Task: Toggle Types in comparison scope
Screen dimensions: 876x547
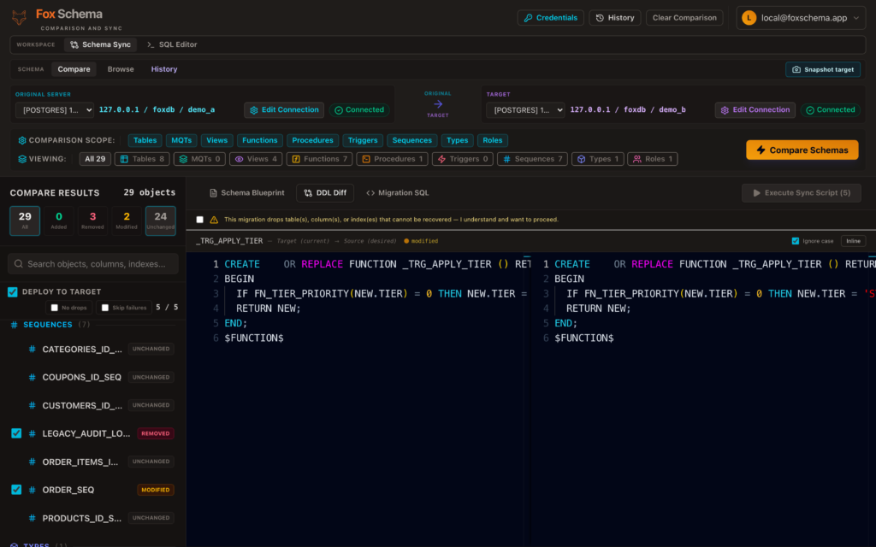Action: click(457, 141)
